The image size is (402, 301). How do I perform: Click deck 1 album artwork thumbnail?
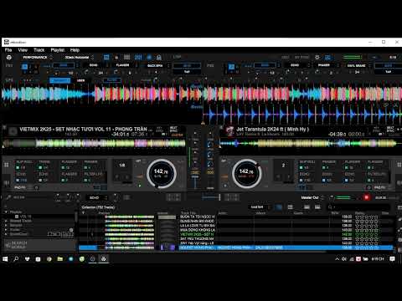pyautogui.click(x=13, y=131)
